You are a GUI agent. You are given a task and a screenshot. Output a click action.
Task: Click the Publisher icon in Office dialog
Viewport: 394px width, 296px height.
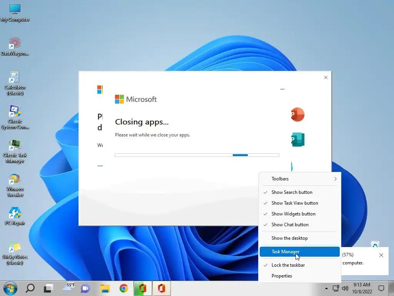[298, 140]
